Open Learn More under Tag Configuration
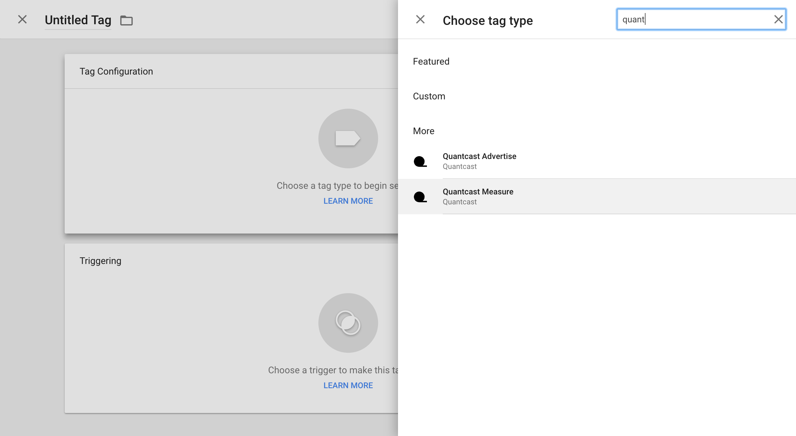The image size is (796, 436). (x=348, y=201)
